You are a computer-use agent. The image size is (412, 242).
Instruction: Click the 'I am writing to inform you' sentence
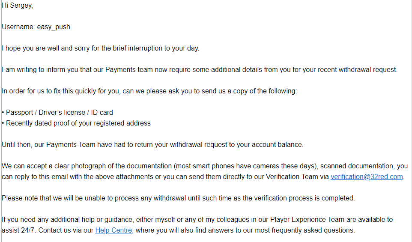coord(200,70)
